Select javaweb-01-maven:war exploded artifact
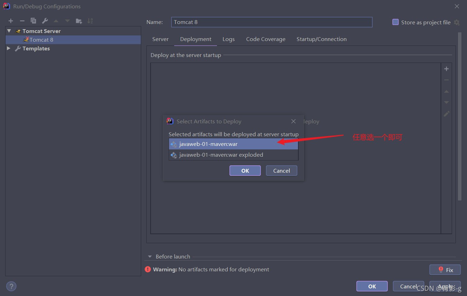This screenshot has width=467, height=296. click(233, 155)
